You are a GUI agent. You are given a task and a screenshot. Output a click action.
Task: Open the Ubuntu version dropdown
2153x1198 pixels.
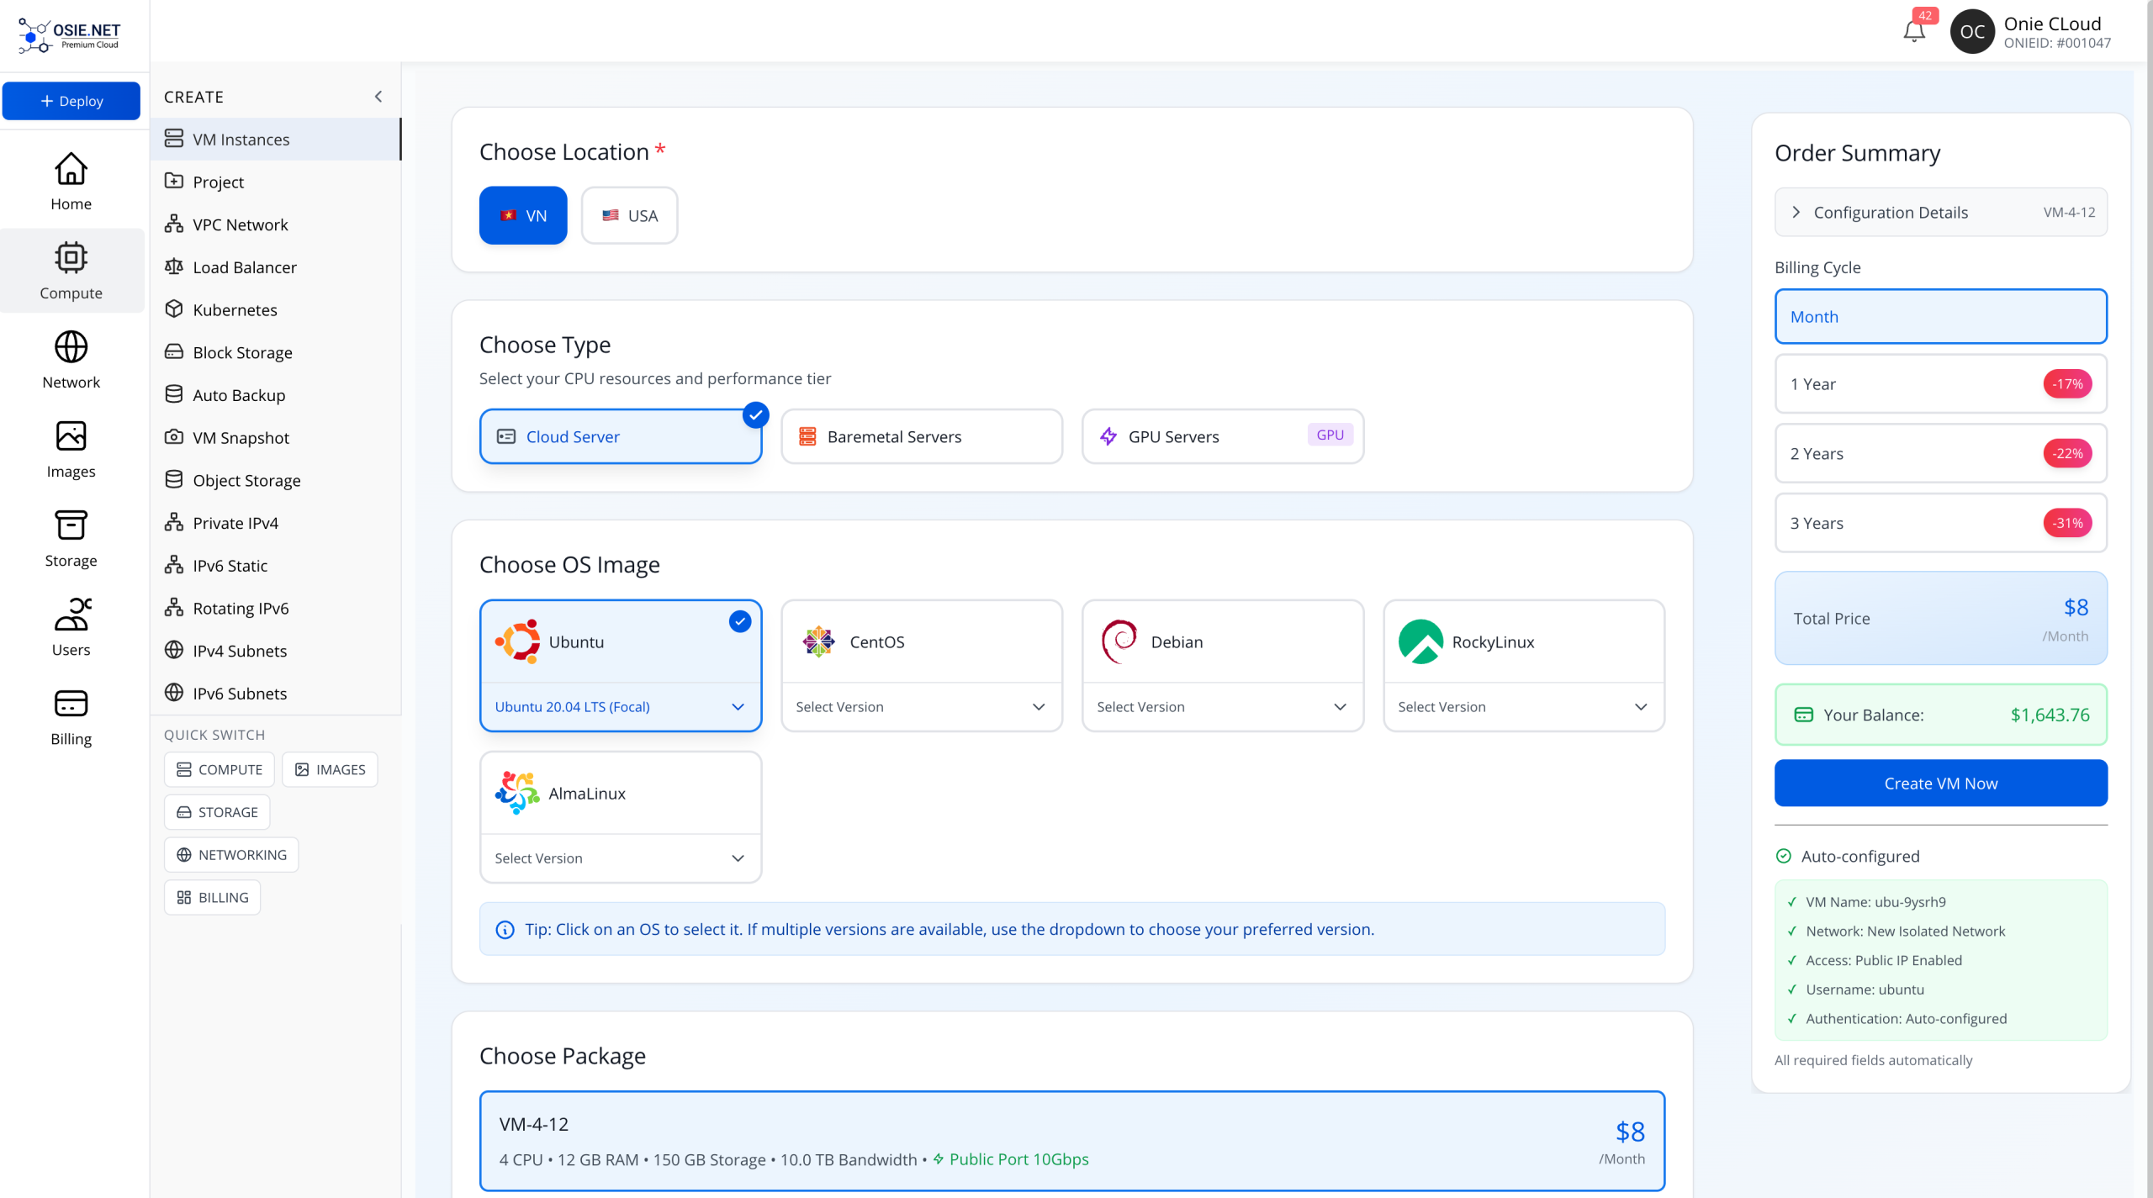(621, 707)
